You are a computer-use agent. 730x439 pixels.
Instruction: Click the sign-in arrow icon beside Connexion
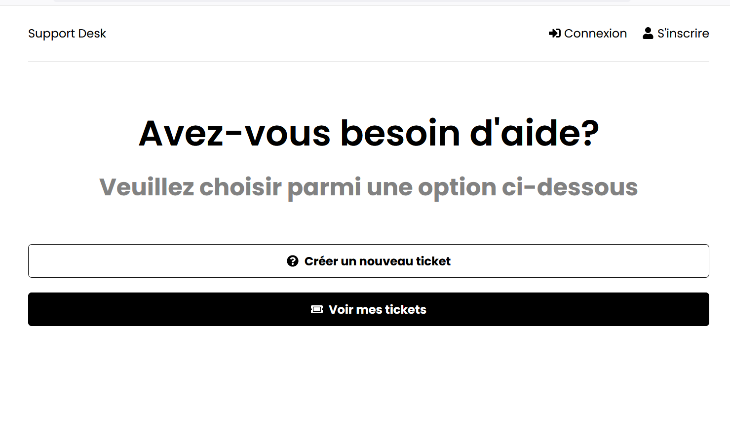(x=554, y=33)
